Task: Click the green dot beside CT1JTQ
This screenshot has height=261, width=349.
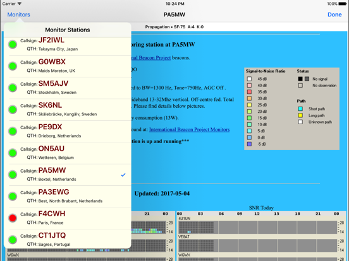Action: pos(13,240)
